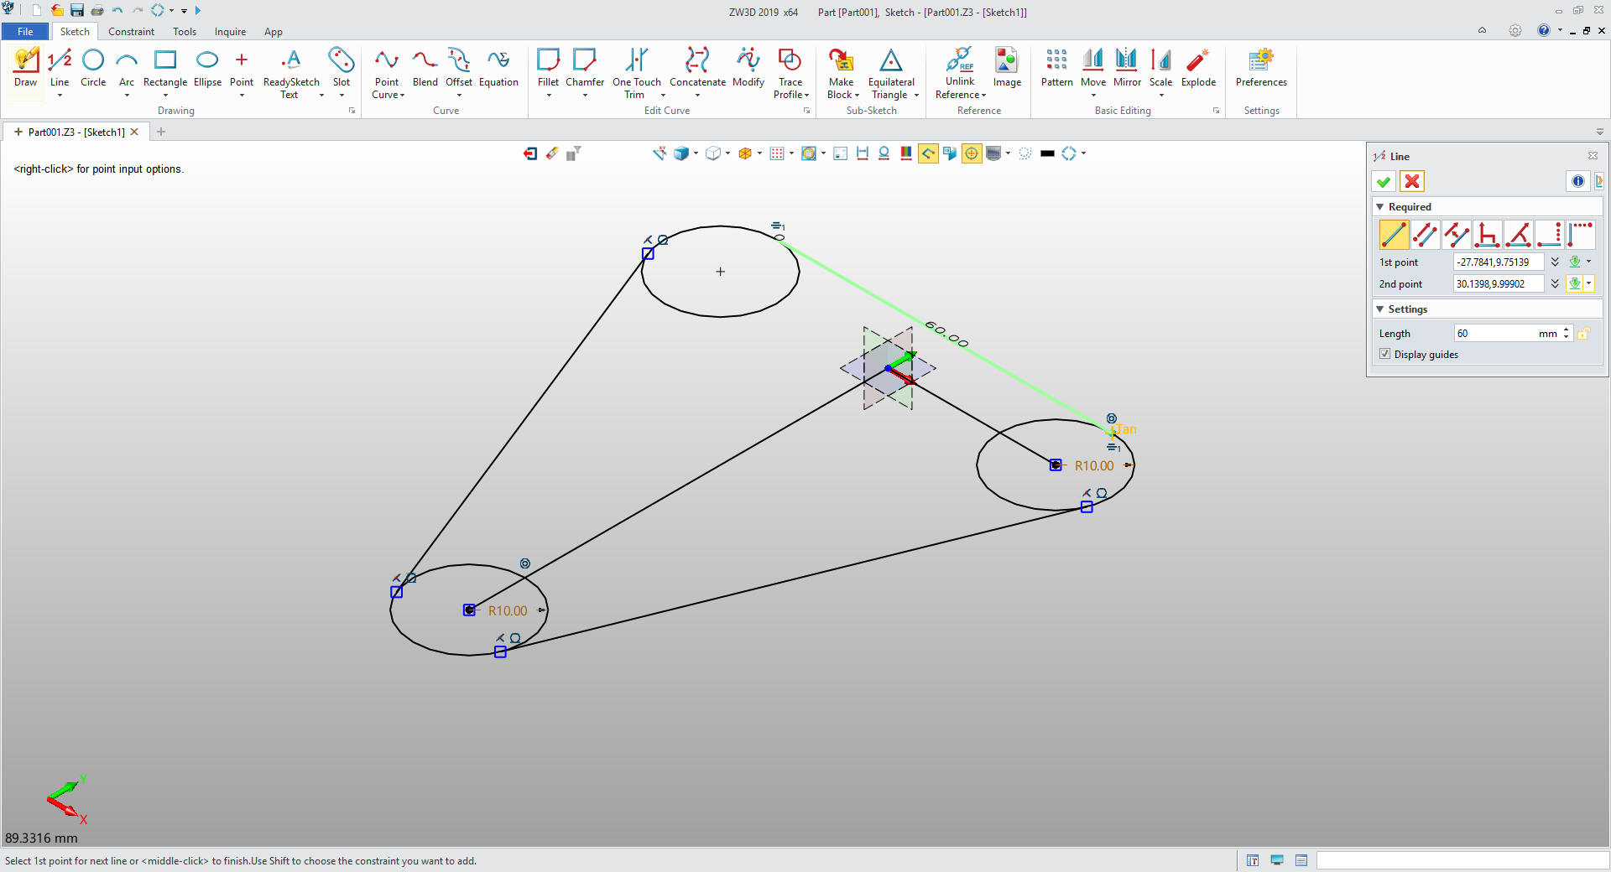Open the Equation curve tool
This screenshot has width=1611, height=872.
[498, 69]
